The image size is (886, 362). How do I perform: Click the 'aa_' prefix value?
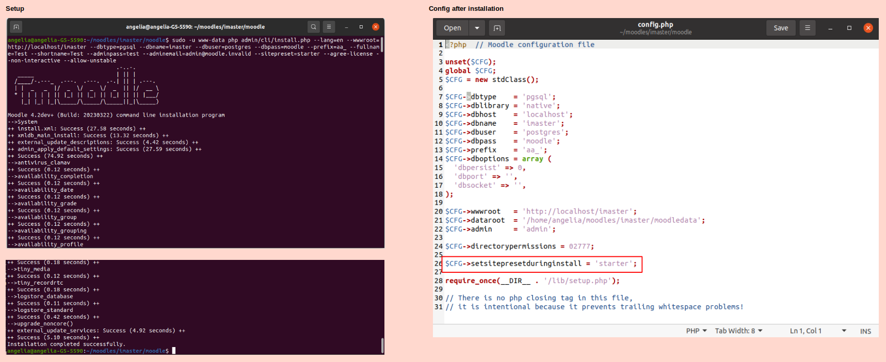click(534, 150)
